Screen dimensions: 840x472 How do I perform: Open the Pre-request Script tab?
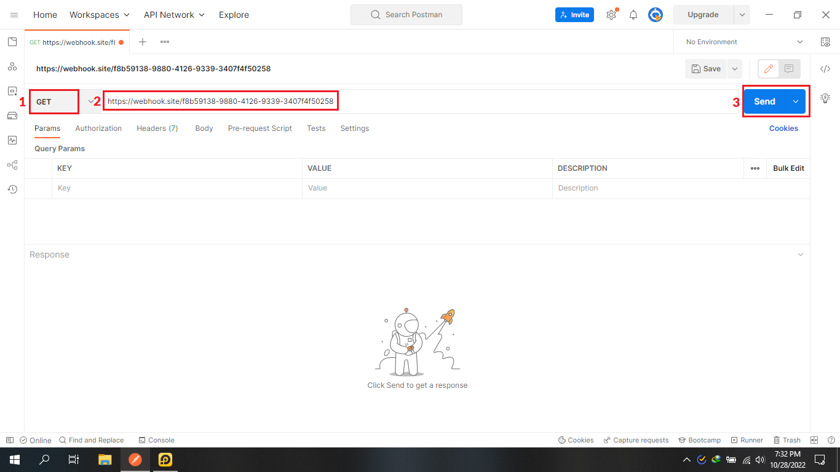260,128
